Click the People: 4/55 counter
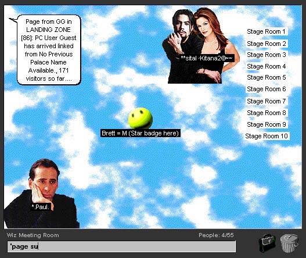The image size is (306, 258). tap(216, 235)
